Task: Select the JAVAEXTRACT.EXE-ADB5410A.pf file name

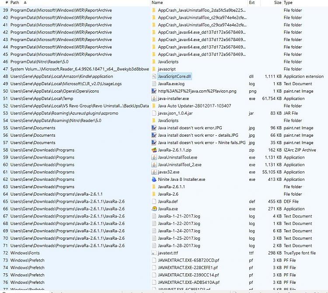Action: pyautogui.click(x=189, y=283)
